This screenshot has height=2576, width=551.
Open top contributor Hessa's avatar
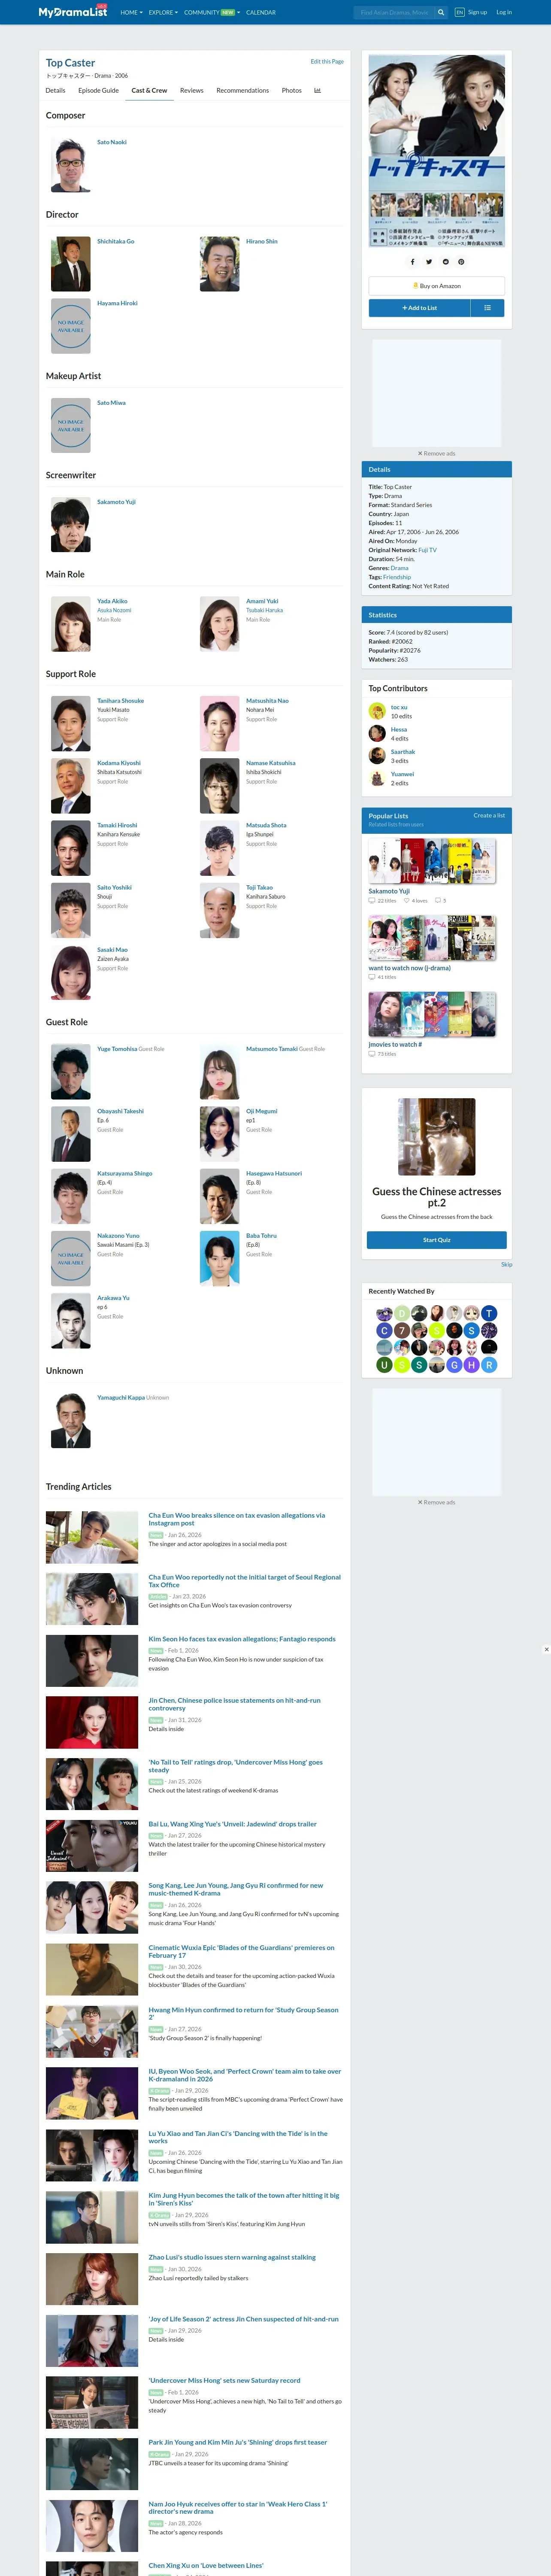377,733
